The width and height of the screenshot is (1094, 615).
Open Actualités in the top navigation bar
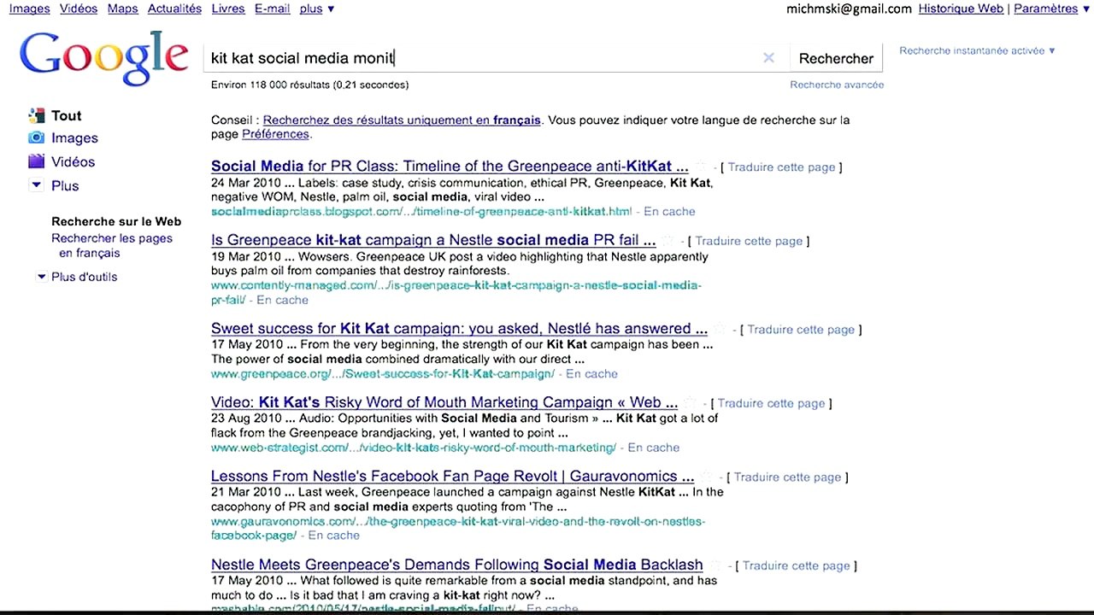[x=174, y=9]
